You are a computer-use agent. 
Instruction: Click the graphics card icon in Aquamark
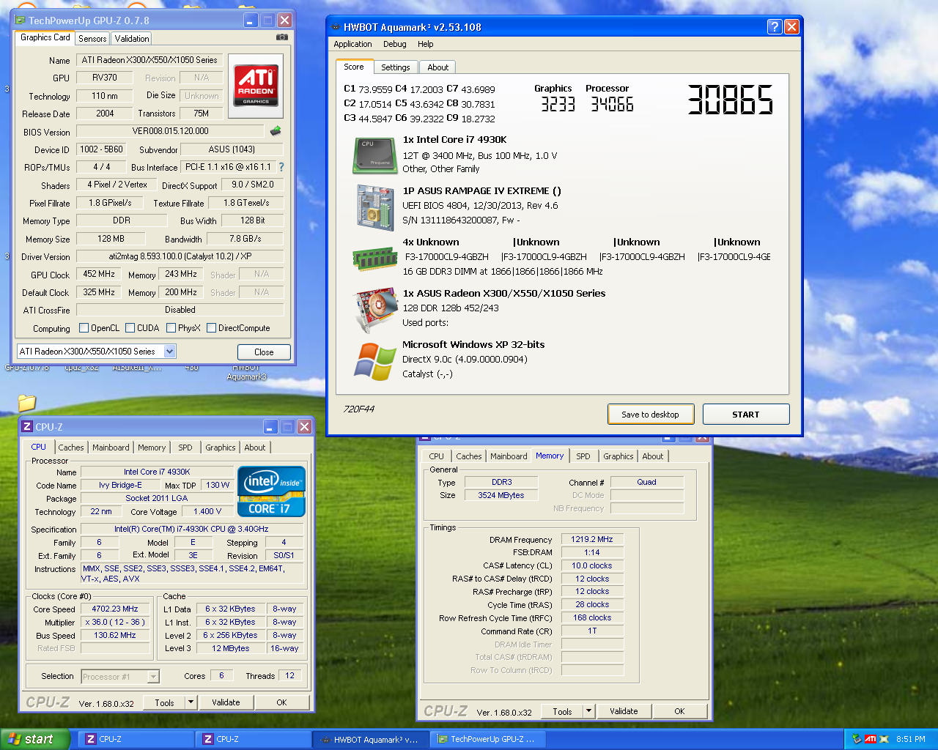coord(374,309)
